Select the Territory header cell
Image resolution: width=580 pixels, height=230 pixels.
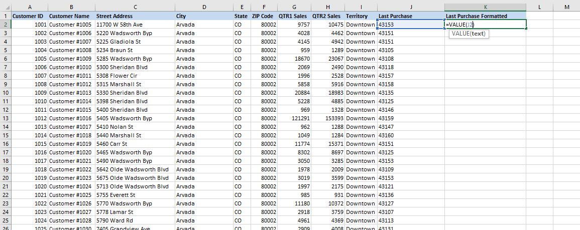[361, 16]
